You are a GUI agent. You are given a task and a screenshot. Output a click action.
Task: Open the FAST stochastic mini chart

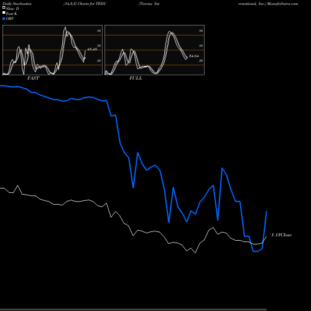(52, 50)
